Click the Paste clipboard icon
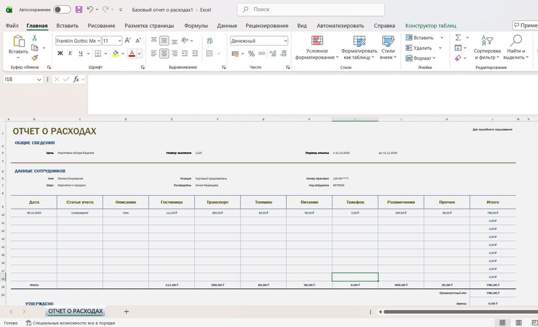The width and height of the screenshot is (538, 327). click(x=18, y=41)
